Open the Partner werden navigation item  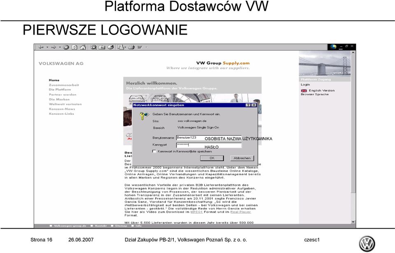[63, 95]
